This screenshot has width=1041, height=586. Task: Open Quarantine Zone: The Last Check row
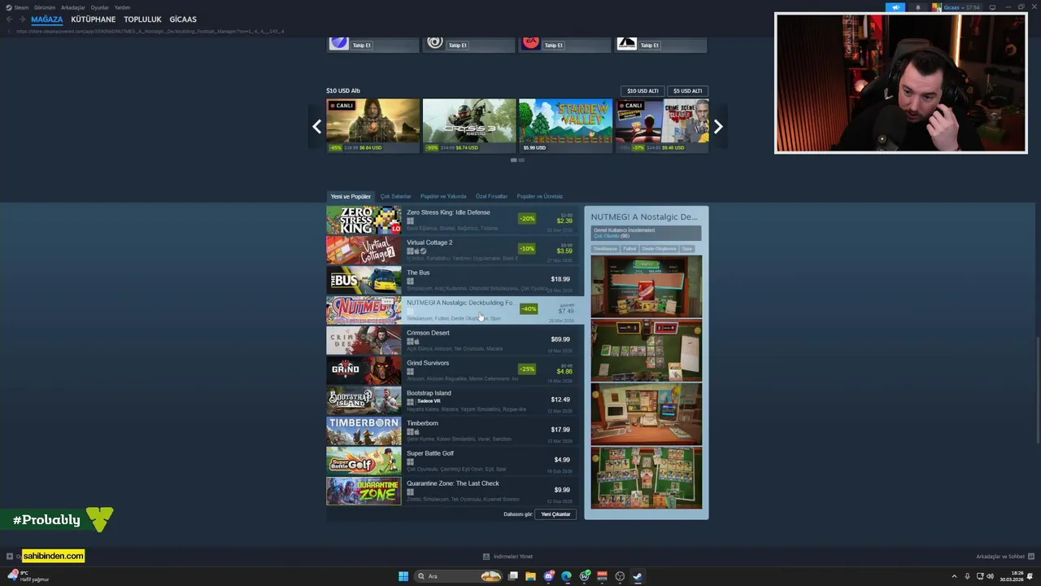[x=451, y=491]
